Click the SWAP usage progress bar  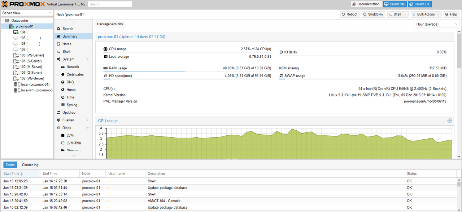tap(363, 79)
